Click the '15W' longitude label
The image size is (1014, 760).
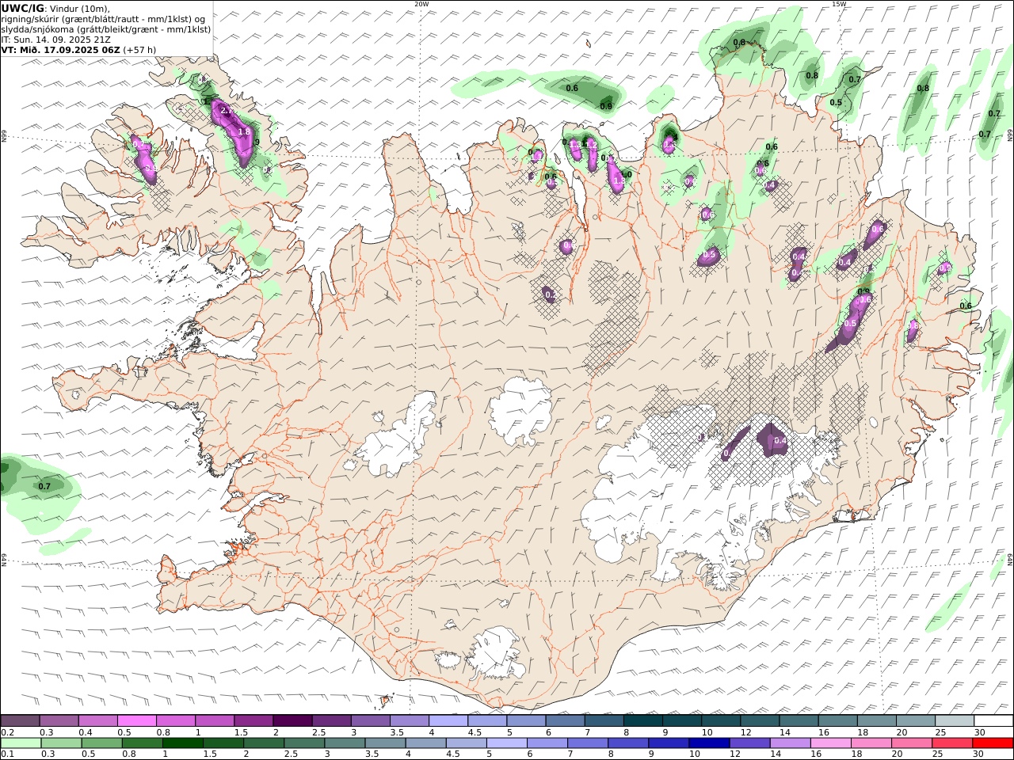839,4
